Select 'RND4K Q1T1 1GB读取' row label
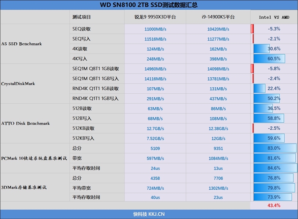Screen dimensions: 298x219 pyautogui.click(x=96, y=88)
